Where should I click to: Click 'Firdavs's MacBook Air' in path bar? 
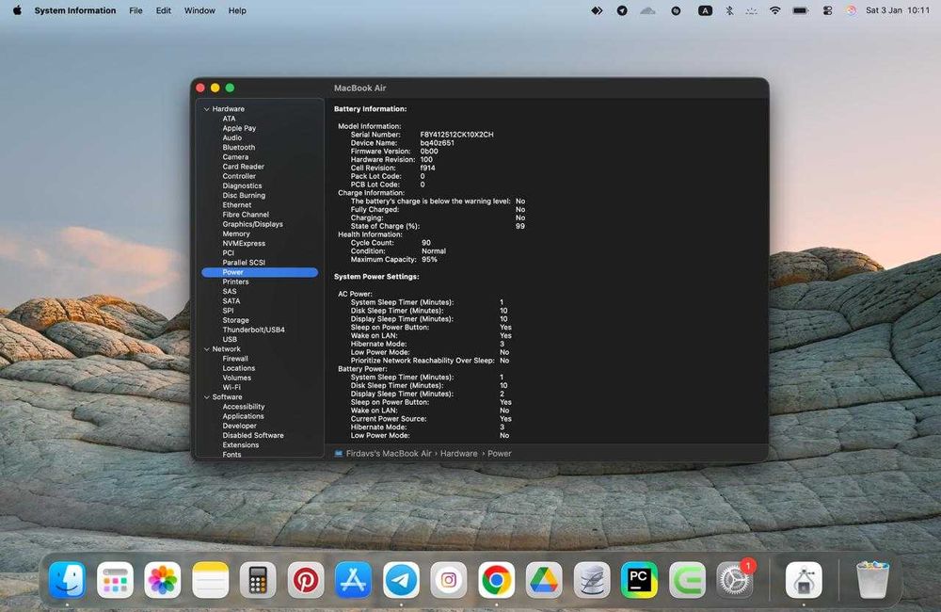point(389,454)
